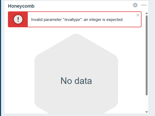This screenshot has height=116, width=155.
Task: Click the gray dashboard background outside widget
Action: [152, 59]
